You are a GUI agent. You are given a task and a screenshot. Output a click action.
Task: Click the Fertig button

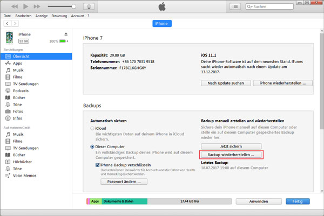[298, 201]
